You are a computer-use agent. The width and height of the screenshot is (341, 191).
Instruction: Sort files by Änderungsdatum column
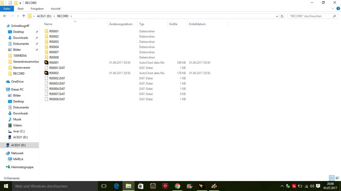pyautogui.click(x=121, y=24)
